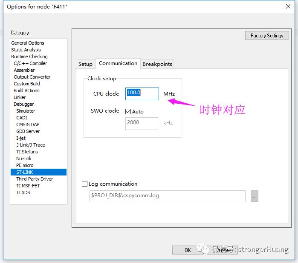This screenshot has height=263, width=298.
Task: Switch to the Setup tab
Action: click(x=85, y=64)
